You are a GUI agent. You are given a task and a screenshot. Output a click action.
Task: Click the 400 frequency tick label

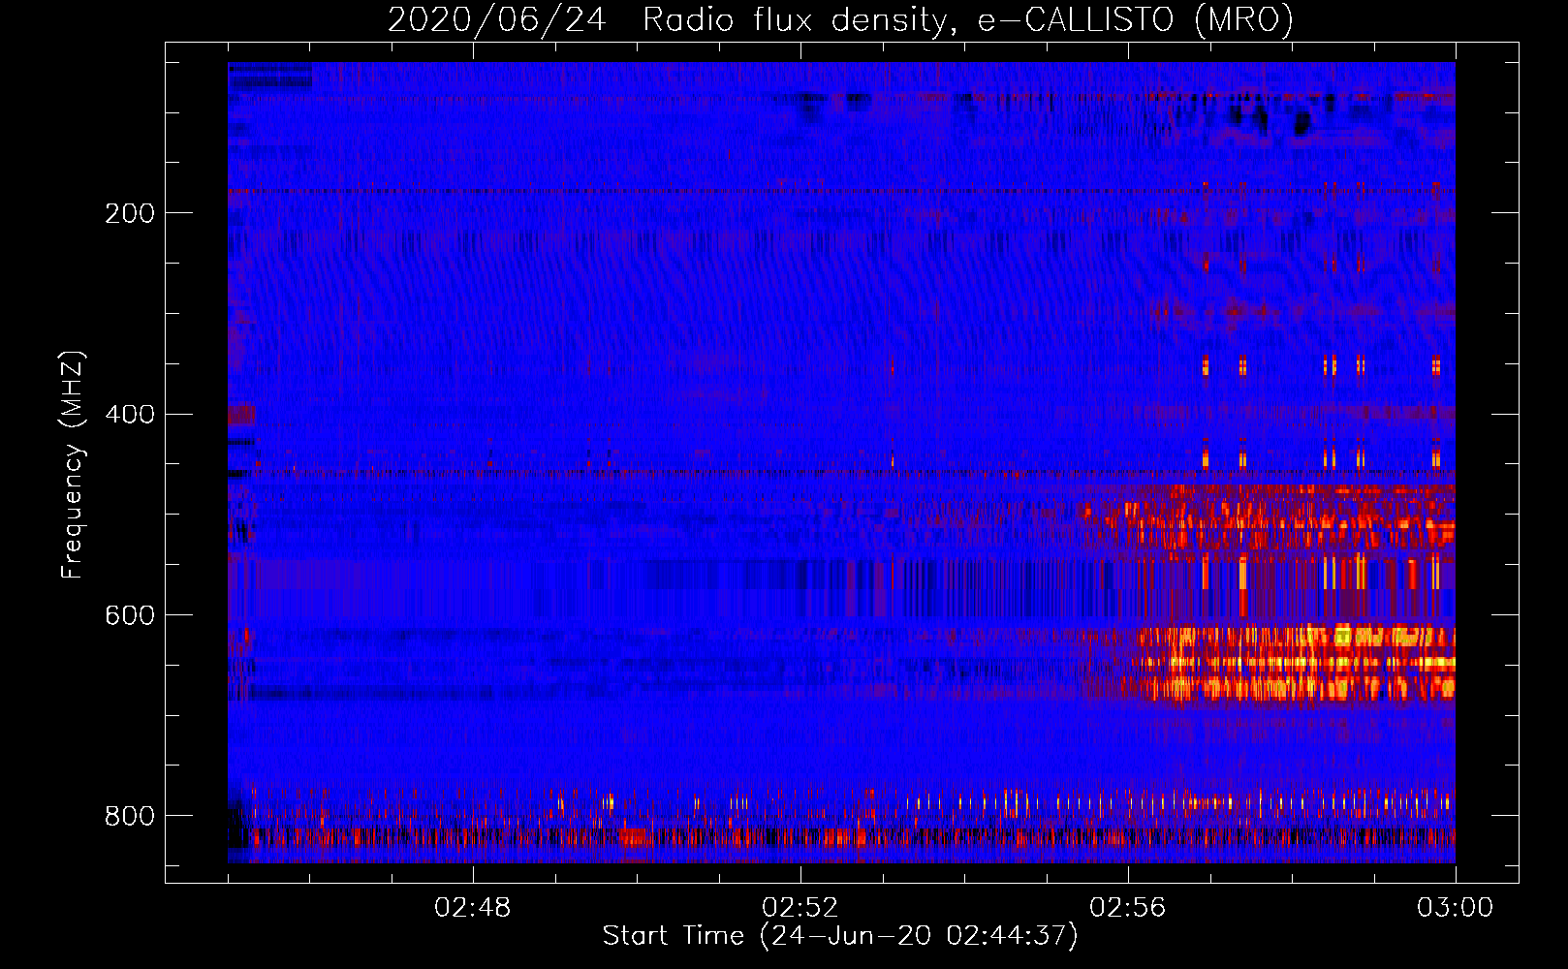click(x=130, y=415)
